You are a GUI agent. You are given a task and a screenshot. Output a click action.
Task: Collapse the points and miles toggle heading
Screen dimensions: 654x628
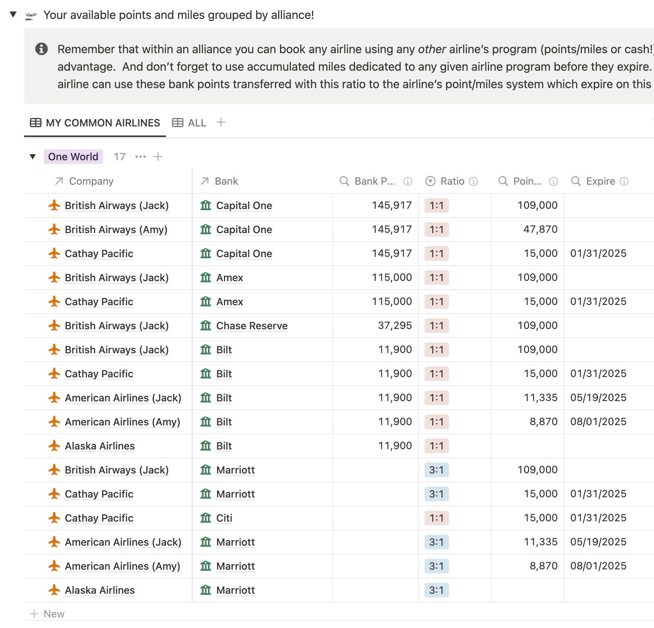tap(13, 15)
